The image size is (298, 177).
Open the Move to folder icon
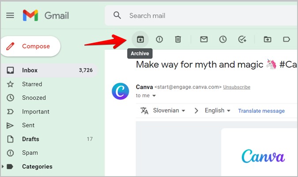268,40
